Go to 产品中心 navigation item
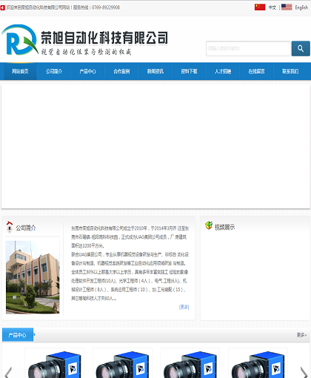 tap(87, 71)
